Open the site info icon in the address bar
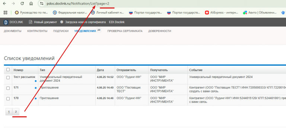Image resolution: width=286 pixels, height=137 pixels. 42,3
